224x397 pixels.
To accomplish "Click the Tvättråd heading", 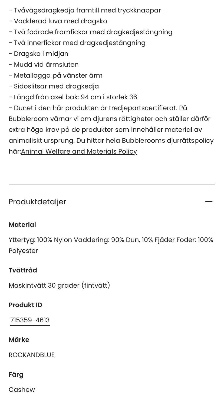I will 23,270.
